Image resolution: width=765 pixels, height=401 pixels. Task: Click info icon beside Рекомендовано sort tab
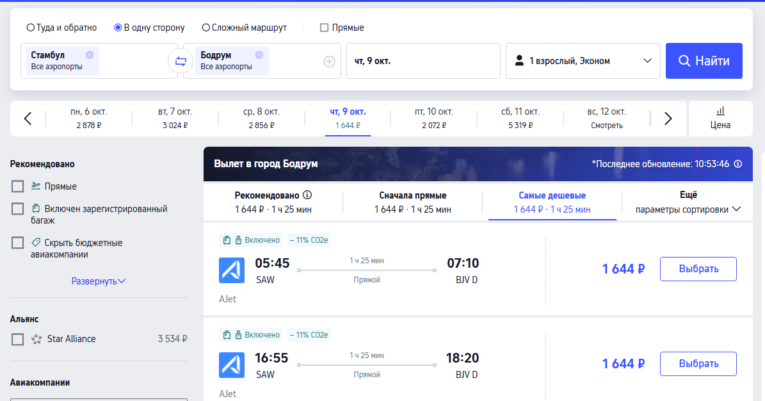point(307,195)
